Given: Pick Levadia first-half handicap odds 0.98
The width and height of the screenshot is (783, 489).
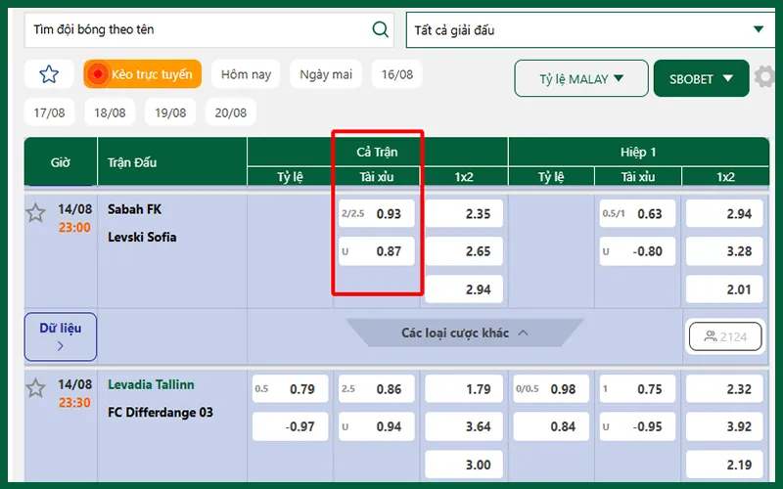Looking at the screenshot, I should [551, 388].
